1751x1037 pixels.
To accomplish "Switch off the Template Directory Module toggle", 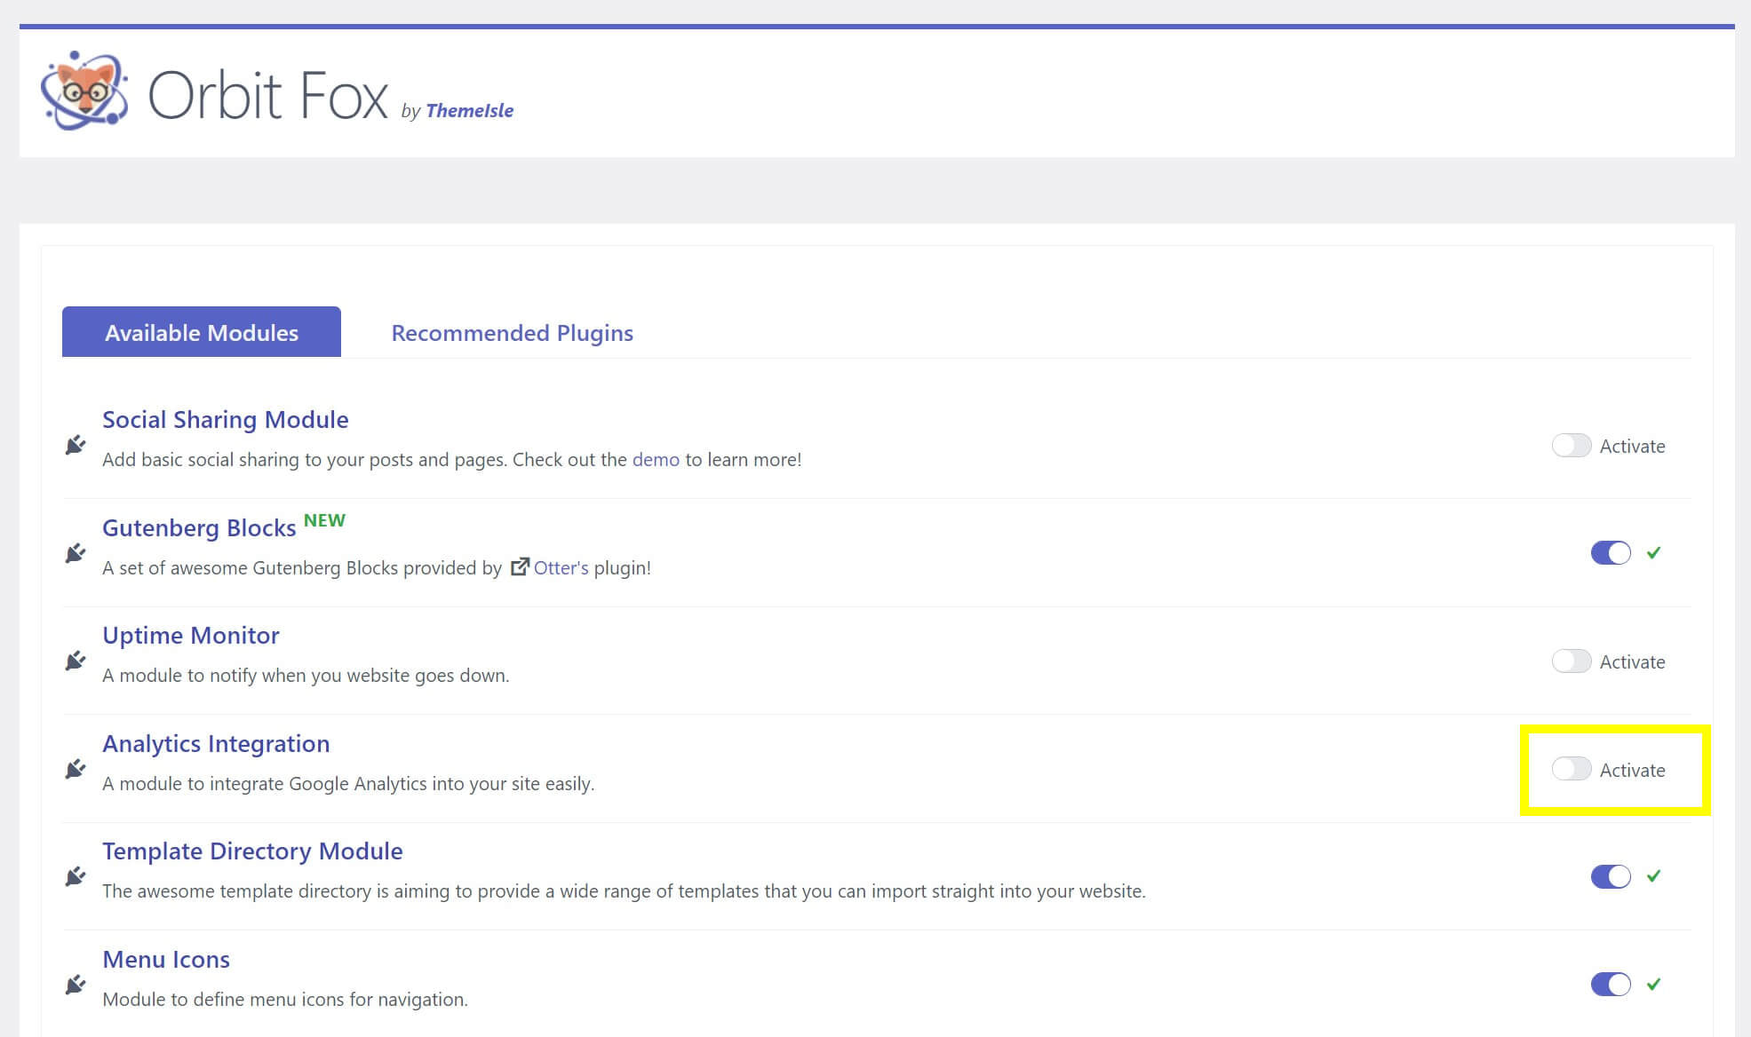I will 1611,876.
